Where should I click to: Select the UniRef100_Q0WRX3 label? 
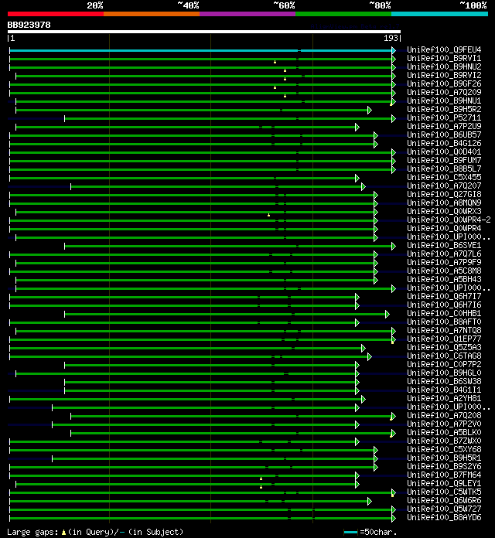click(x=444, y=211)
